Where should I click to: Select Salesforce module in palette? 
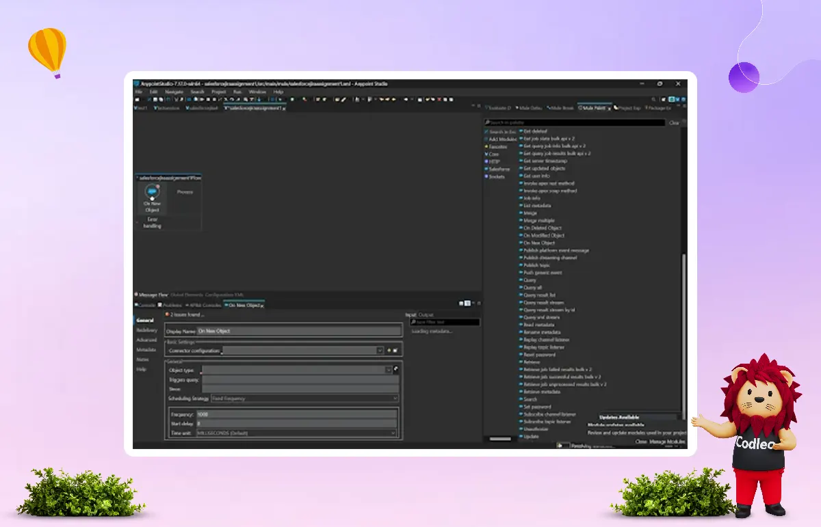point(497,169)
